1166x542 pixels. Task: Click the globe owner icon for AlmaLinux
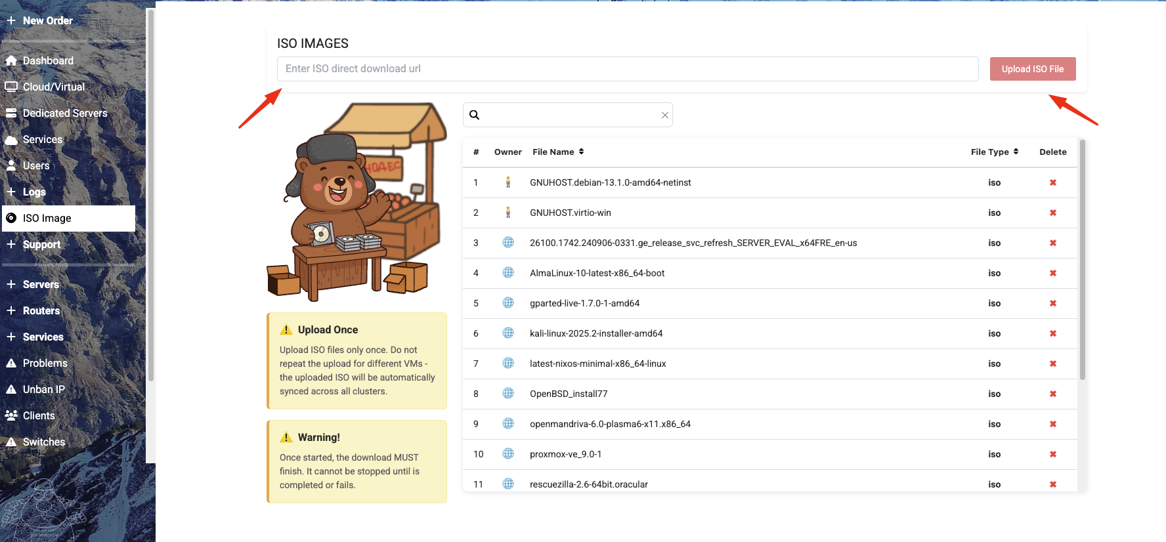point(507,273)
